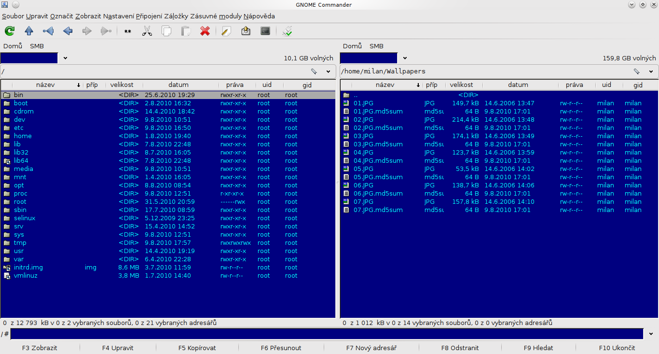
Task: Open the Označit menu
Action: pos(62,16)
